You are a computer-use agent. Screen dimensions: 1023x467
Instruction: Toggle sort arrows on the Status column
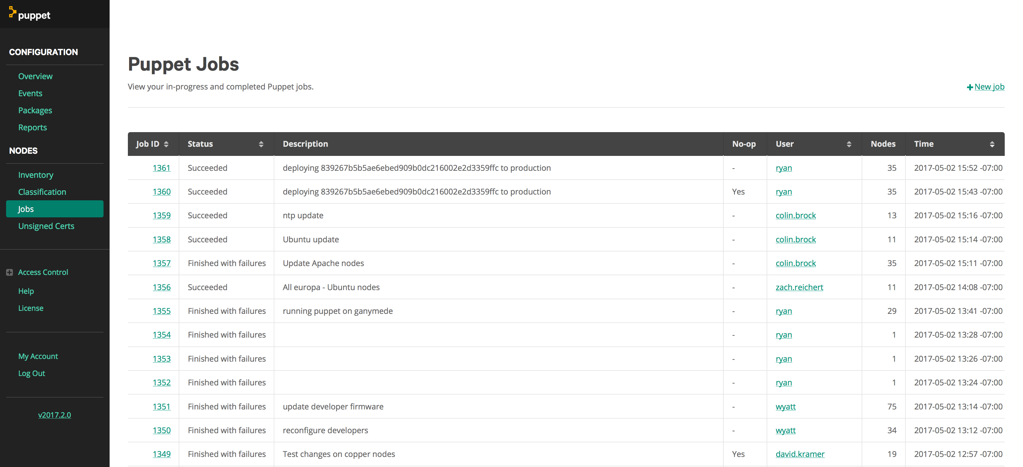(x=261, y=144)
